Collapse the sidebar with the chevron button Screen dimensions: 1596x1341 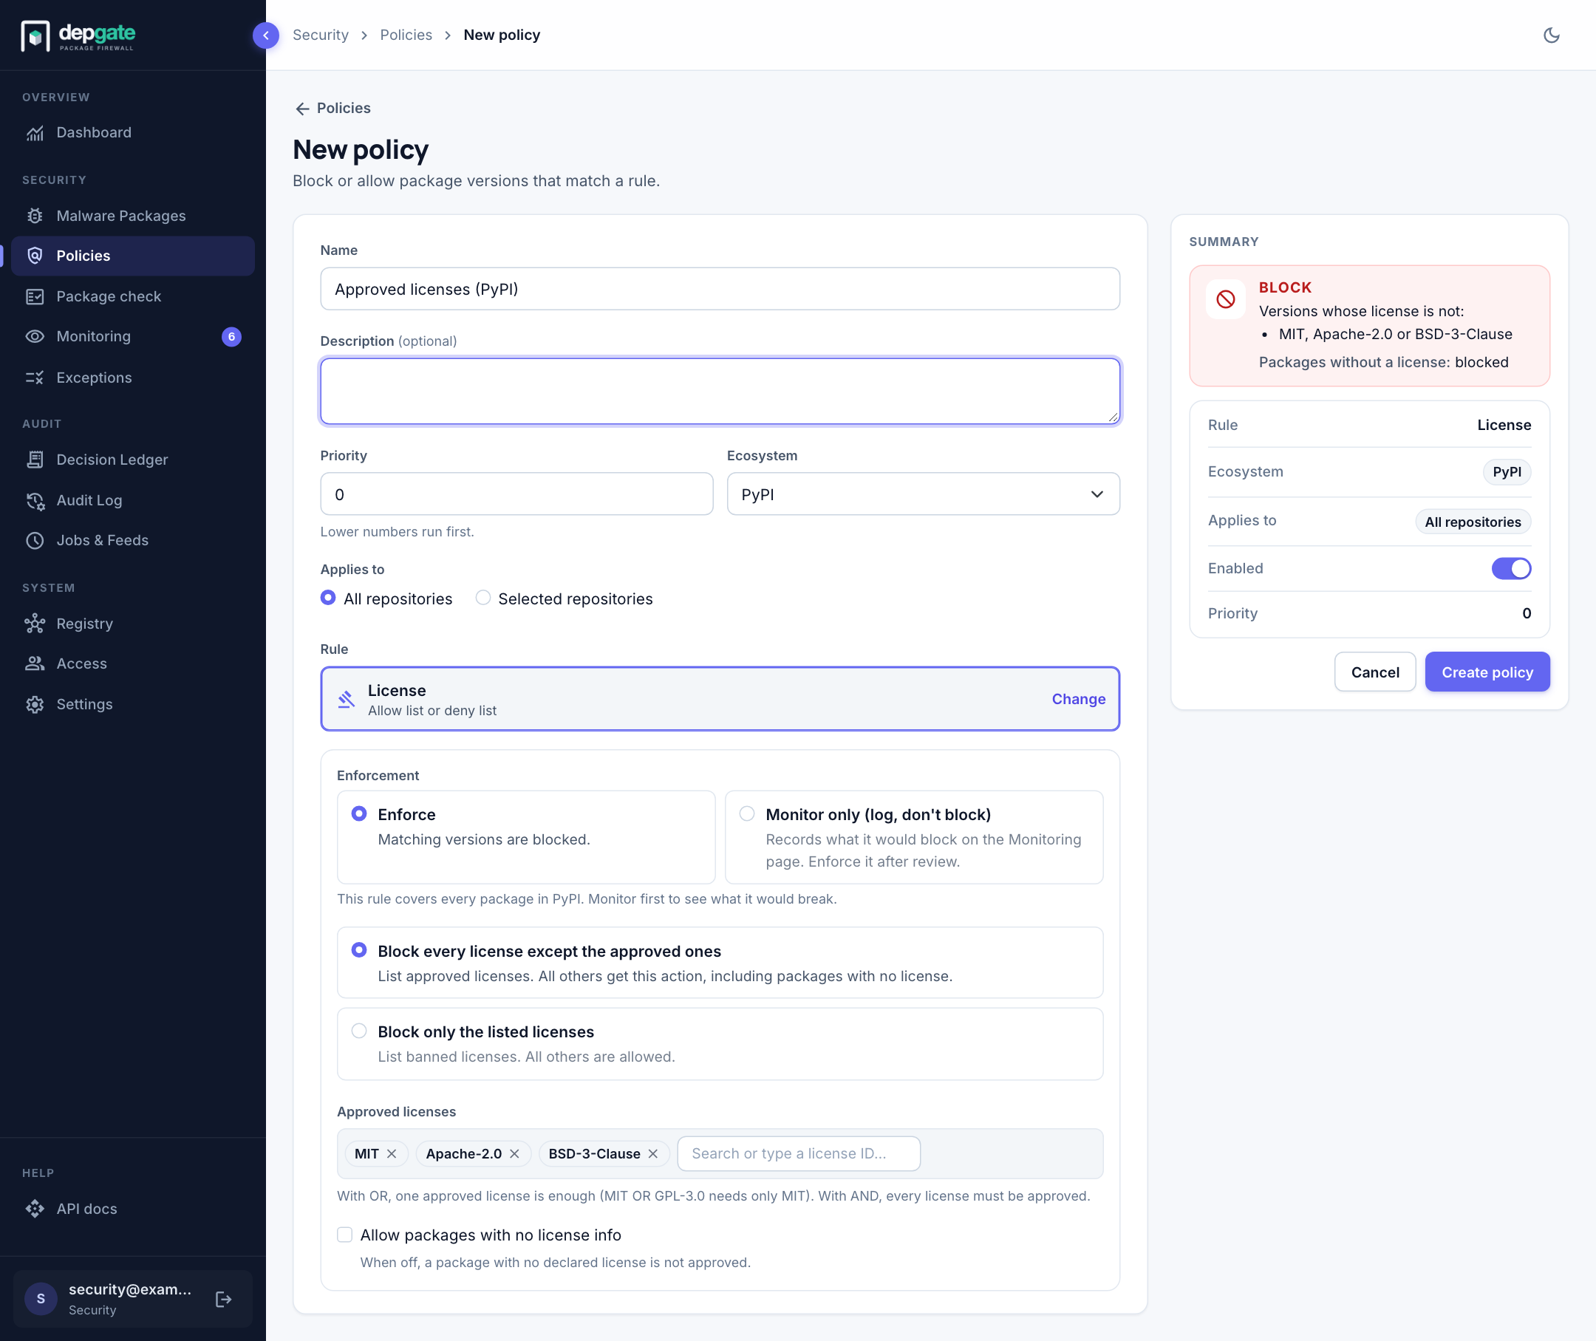point(265,35)
